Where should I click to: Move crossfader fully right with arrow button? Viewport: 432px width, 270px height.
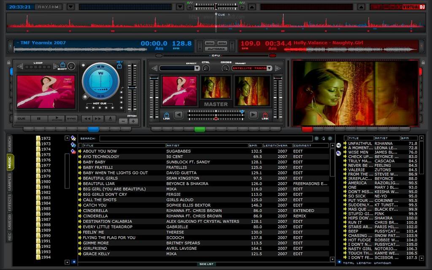pos(253,115)
